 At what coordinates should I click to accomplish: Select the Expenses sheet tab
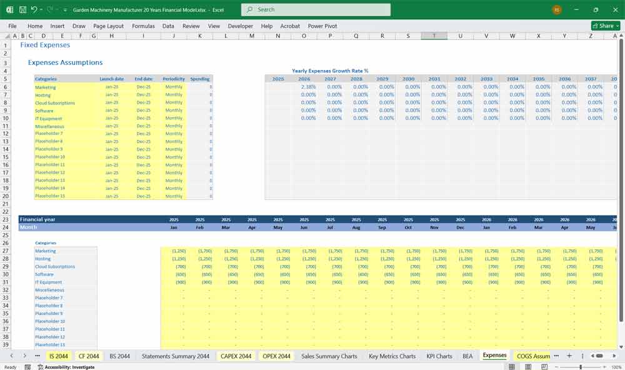click(x=494, y=356)
